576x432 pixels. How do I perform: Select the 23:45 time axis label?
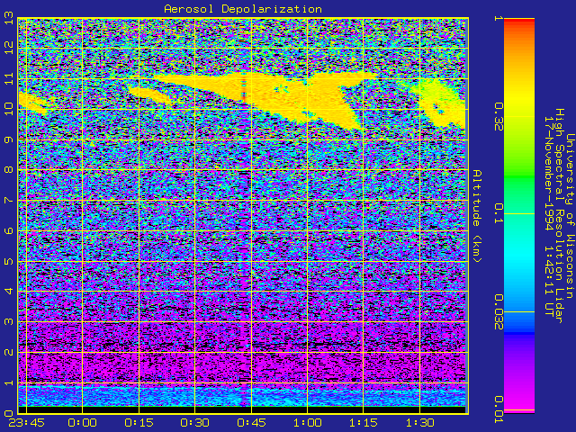pos(26,423)
